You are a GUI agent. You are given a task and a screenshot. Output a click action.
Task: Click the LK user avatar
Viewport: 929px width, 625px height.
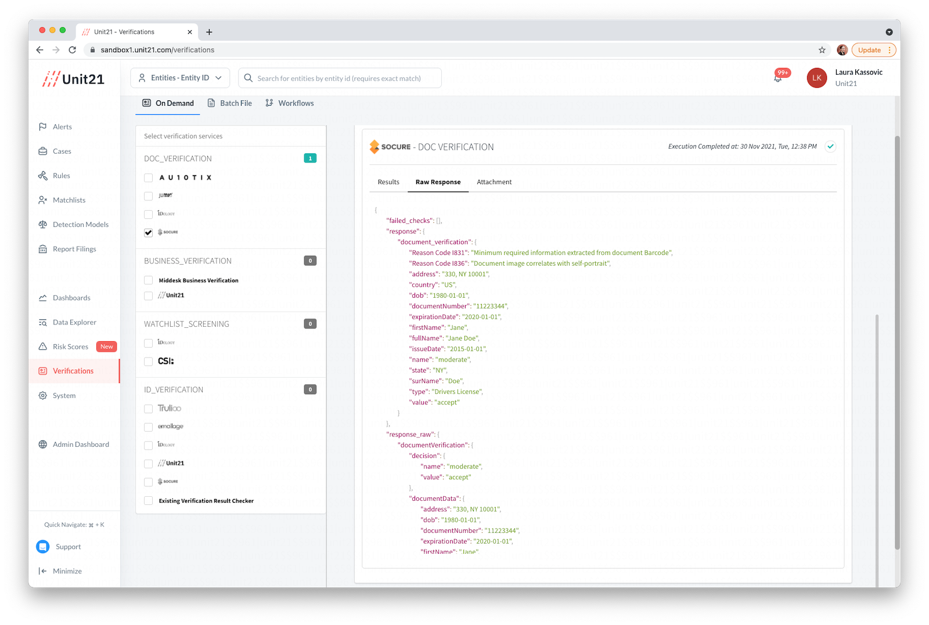pos(817,78)
